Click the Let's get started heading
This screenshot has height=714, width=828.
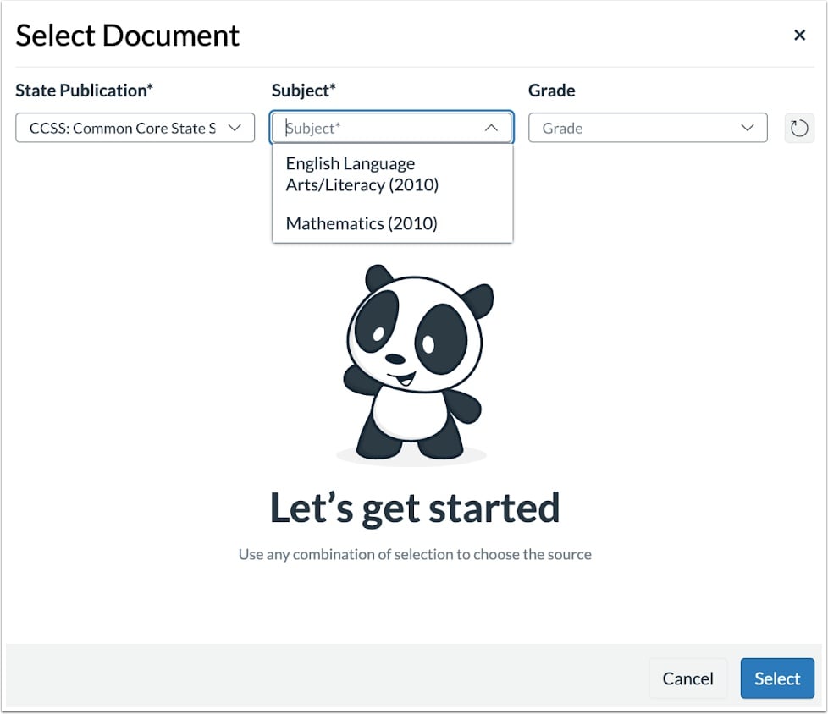point(414,507)
